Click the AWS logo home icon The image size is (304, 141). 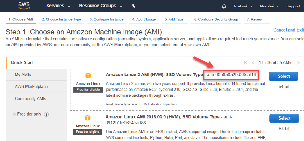[x=24, y=6]
